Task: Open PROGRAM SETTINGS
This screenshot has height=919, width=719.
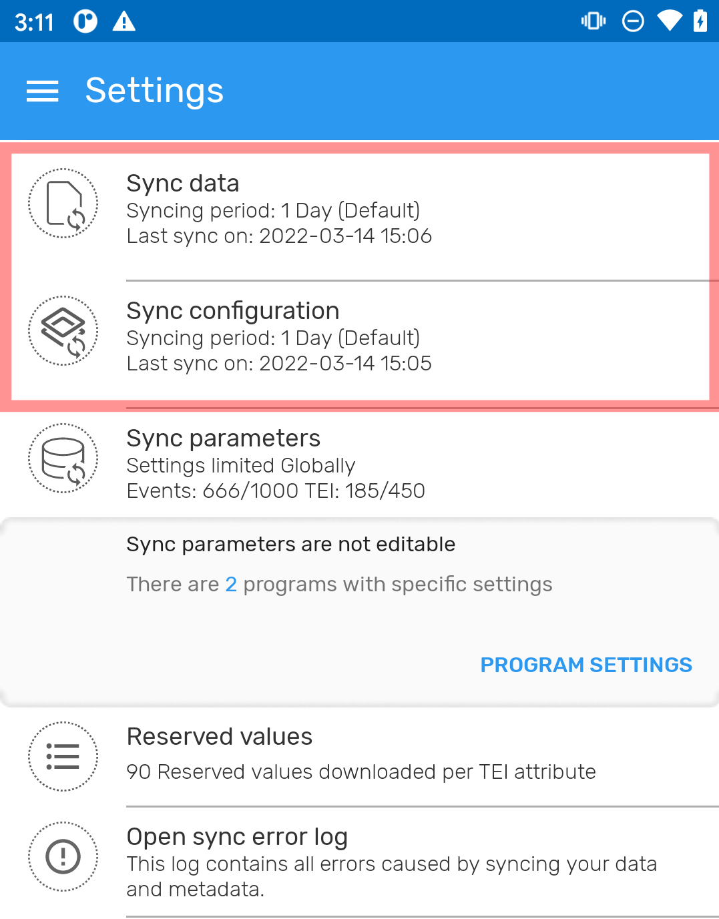Action: coord(586,665)
